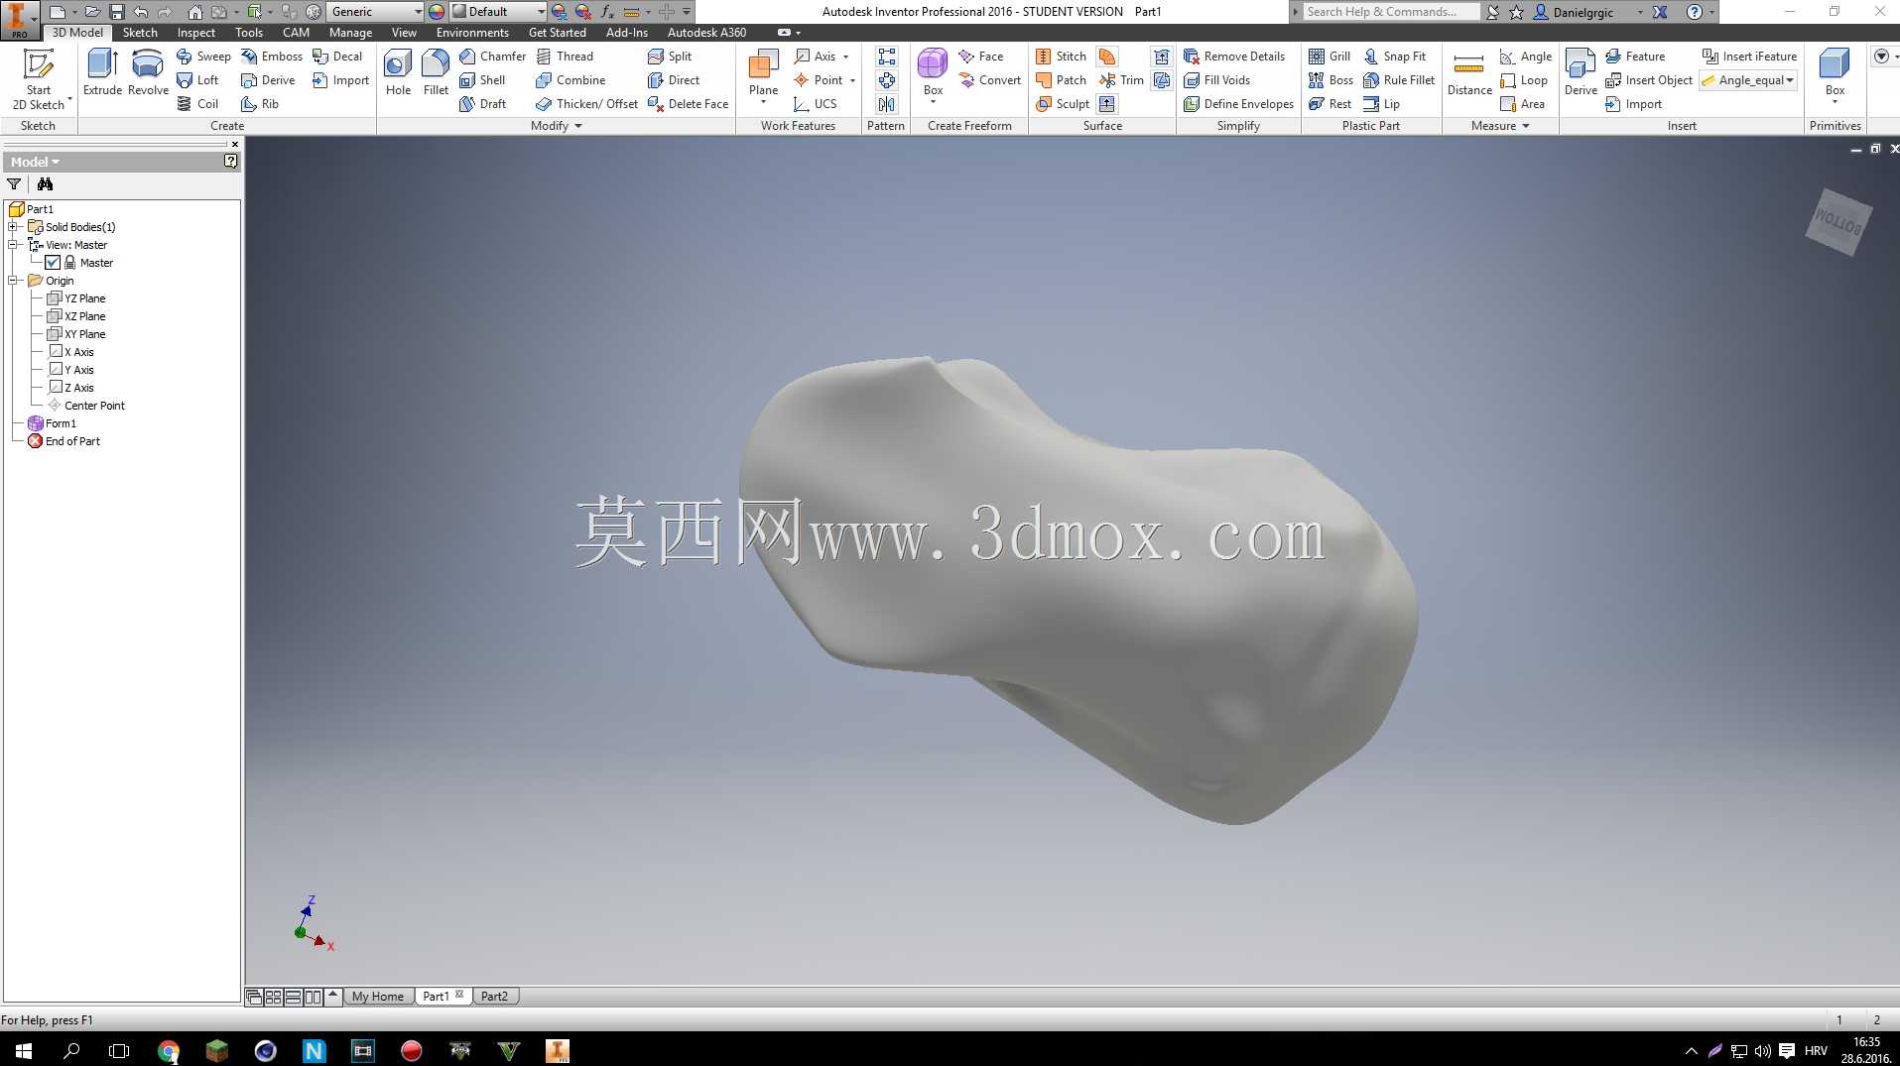Select the Chamfer tool

coord(492,57)
